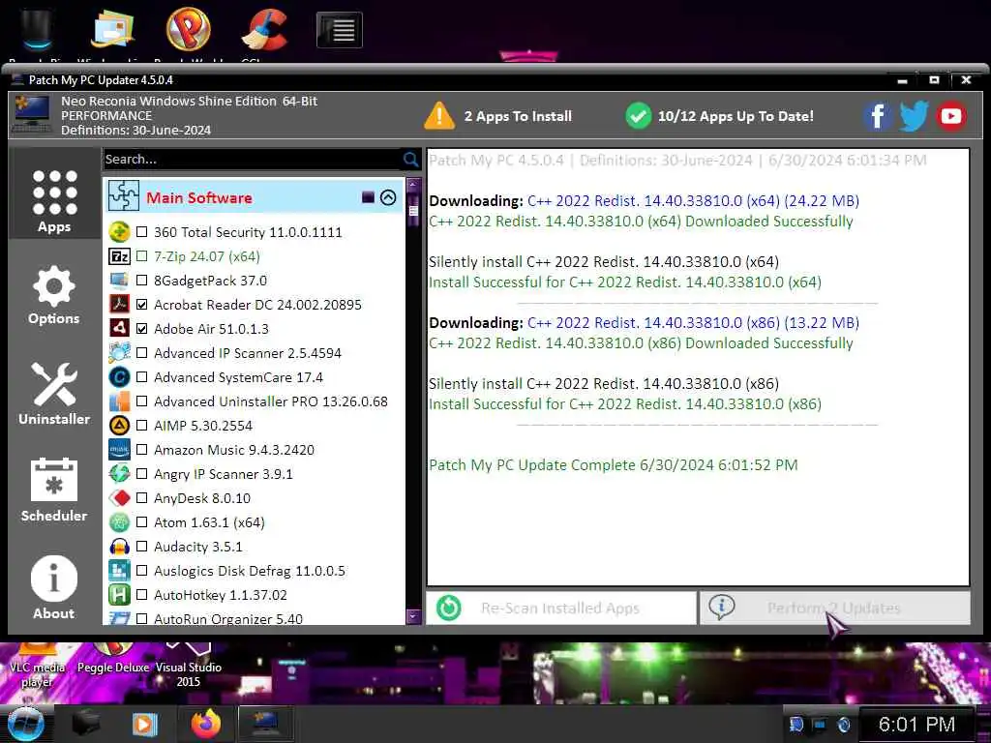
Task: Open Patch My PC YouTube channel
Action: click(x=951, y=116)
